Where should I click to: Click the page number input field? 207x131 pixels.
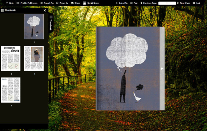pos(167,3)
